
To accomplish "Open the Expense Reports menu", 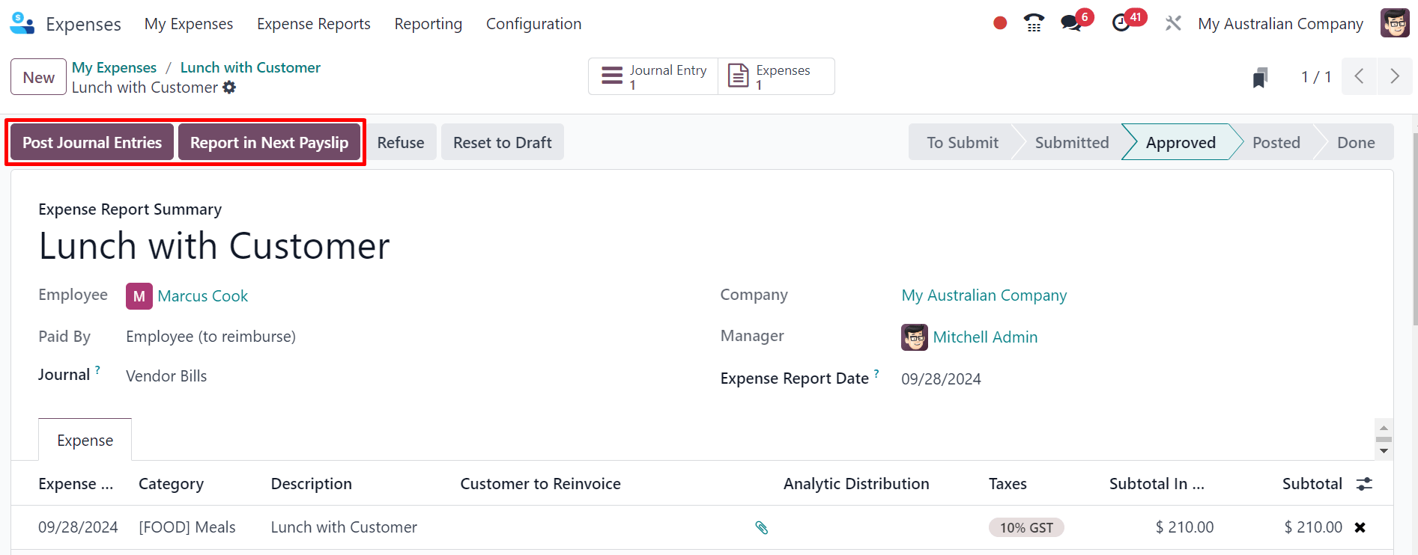I will point(313,24).
